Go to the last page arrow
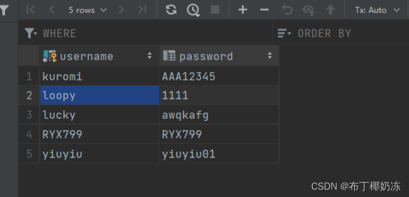Screen dimensions: 409x197 pos(142,10)
